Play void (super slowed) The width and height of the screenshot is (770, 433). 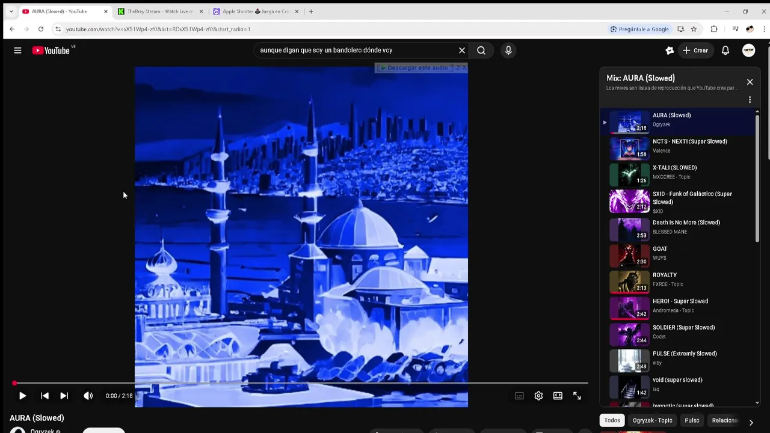[x=678, y=385]
